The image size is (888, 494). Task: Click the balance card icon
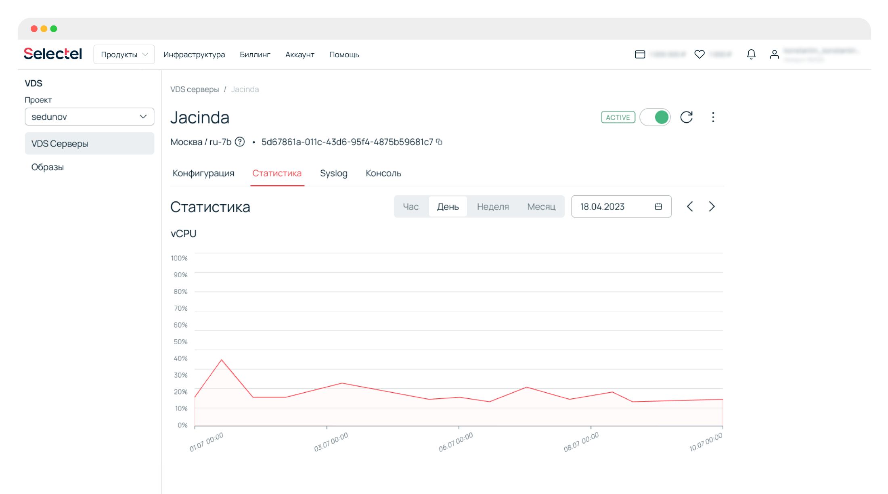coord(640,54)
